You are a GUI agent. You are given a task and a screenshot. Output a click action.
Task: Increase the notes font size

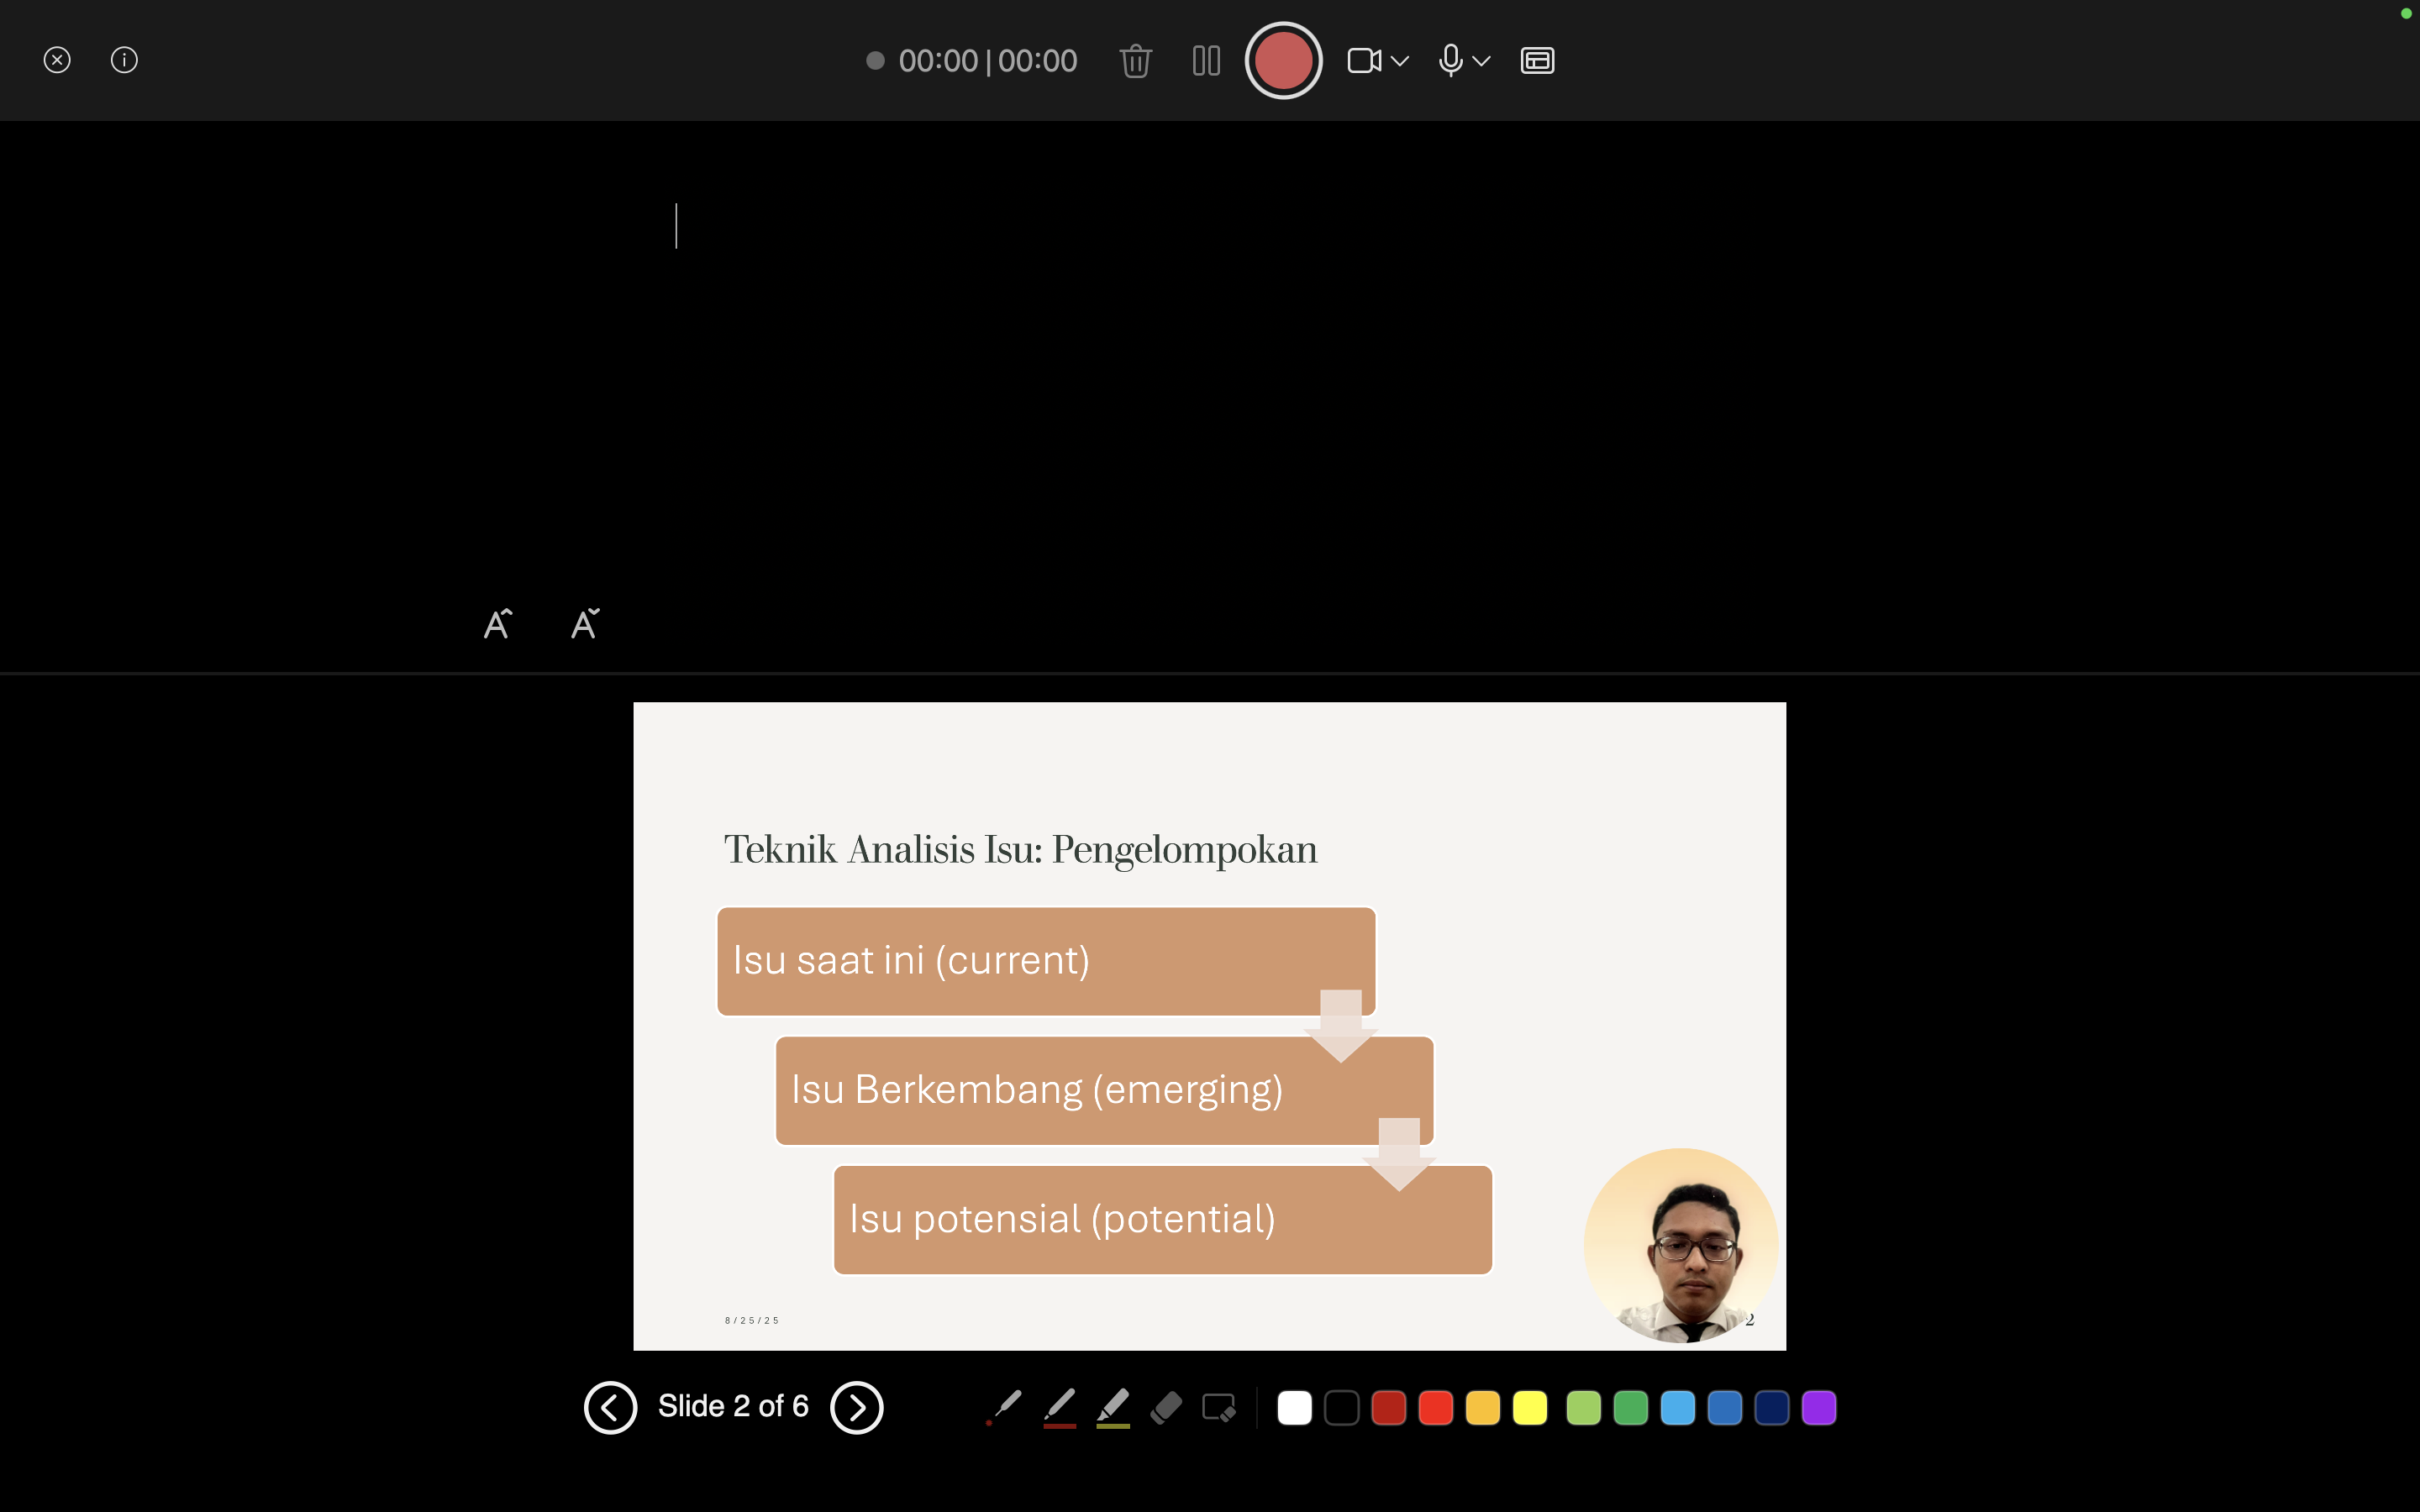tap(497, 624)
